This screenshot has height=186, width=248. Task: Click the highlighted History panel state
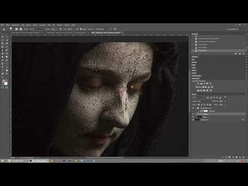point(219,51)
